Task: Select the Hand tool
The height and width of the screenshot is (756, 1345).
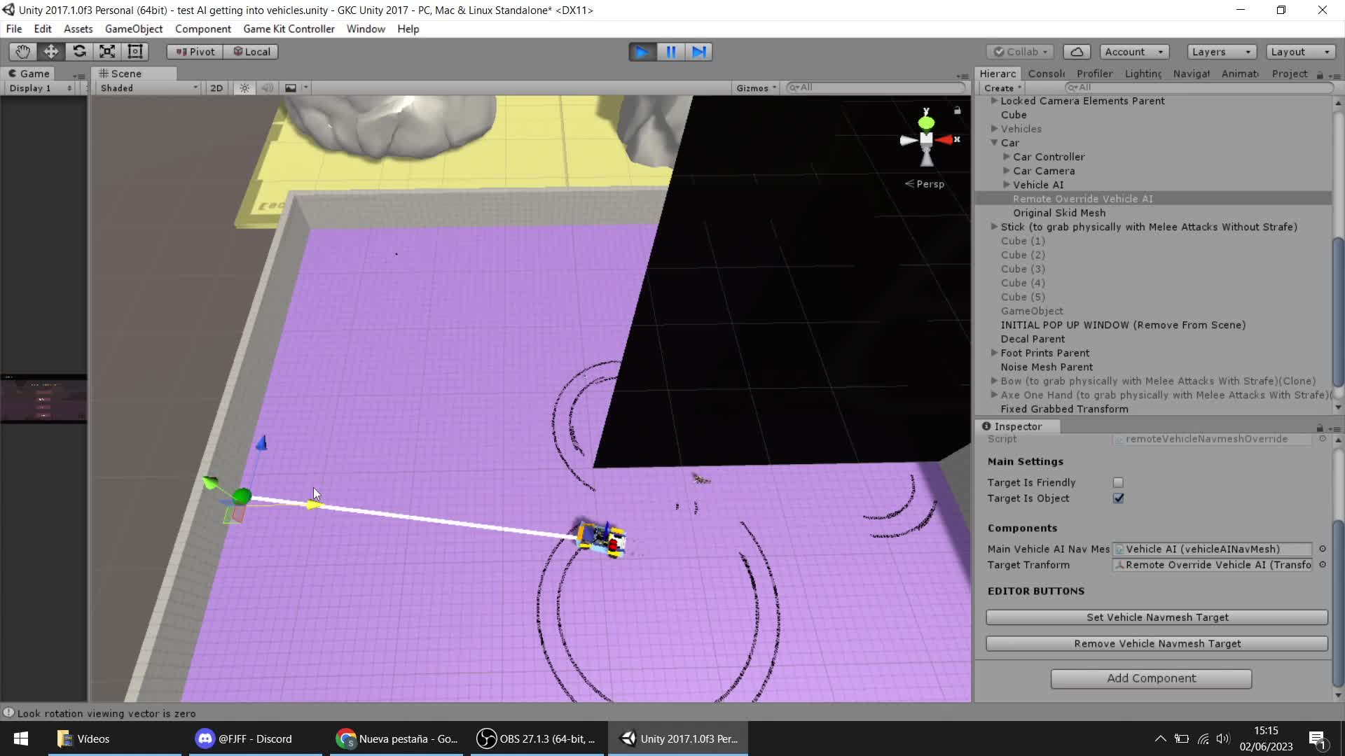Action: (x=22, y=52)
